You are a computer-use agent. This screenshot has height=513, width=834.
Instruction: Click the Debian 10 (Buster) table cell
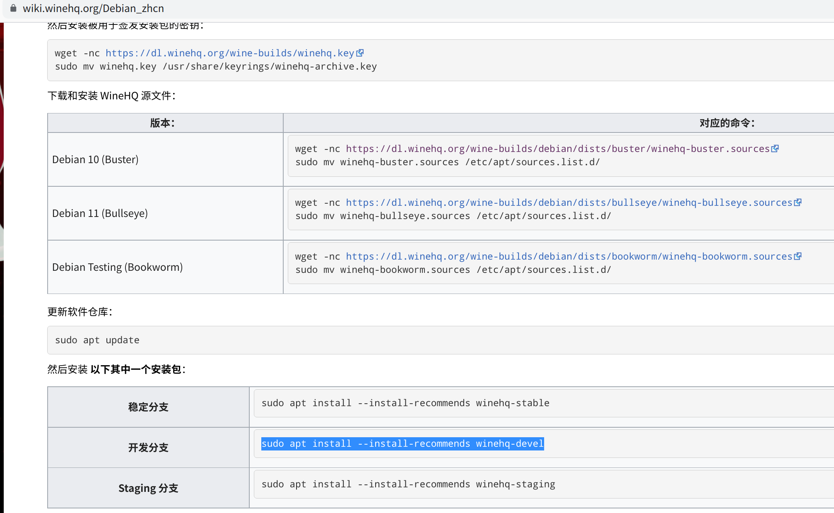[x=95, y=159]
